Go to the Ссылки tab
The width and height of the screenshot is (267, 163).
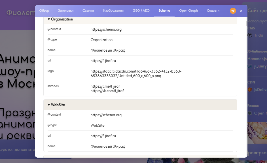pyautogui.click(x=88, y=10)
